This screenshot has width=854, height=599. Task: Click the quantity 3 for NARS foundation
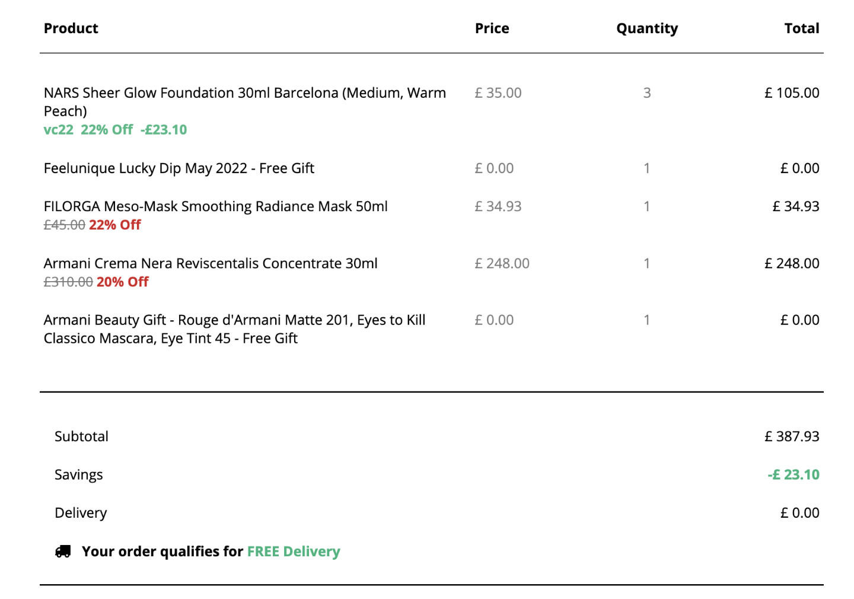tap(647, 93)
